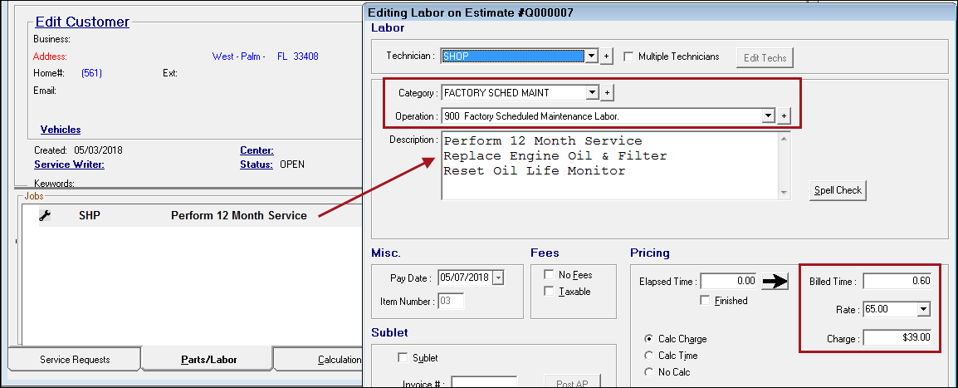
Task: Add a new technician with the plus button
Action: coord(606,56)
